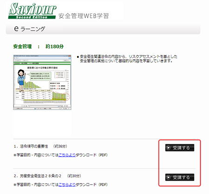Click the play icon in the second 受講する button
209x194 pixels.
(168, 177)
